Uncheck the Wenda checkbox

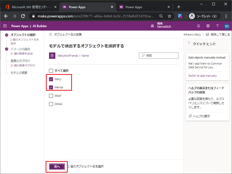(51, 87)
